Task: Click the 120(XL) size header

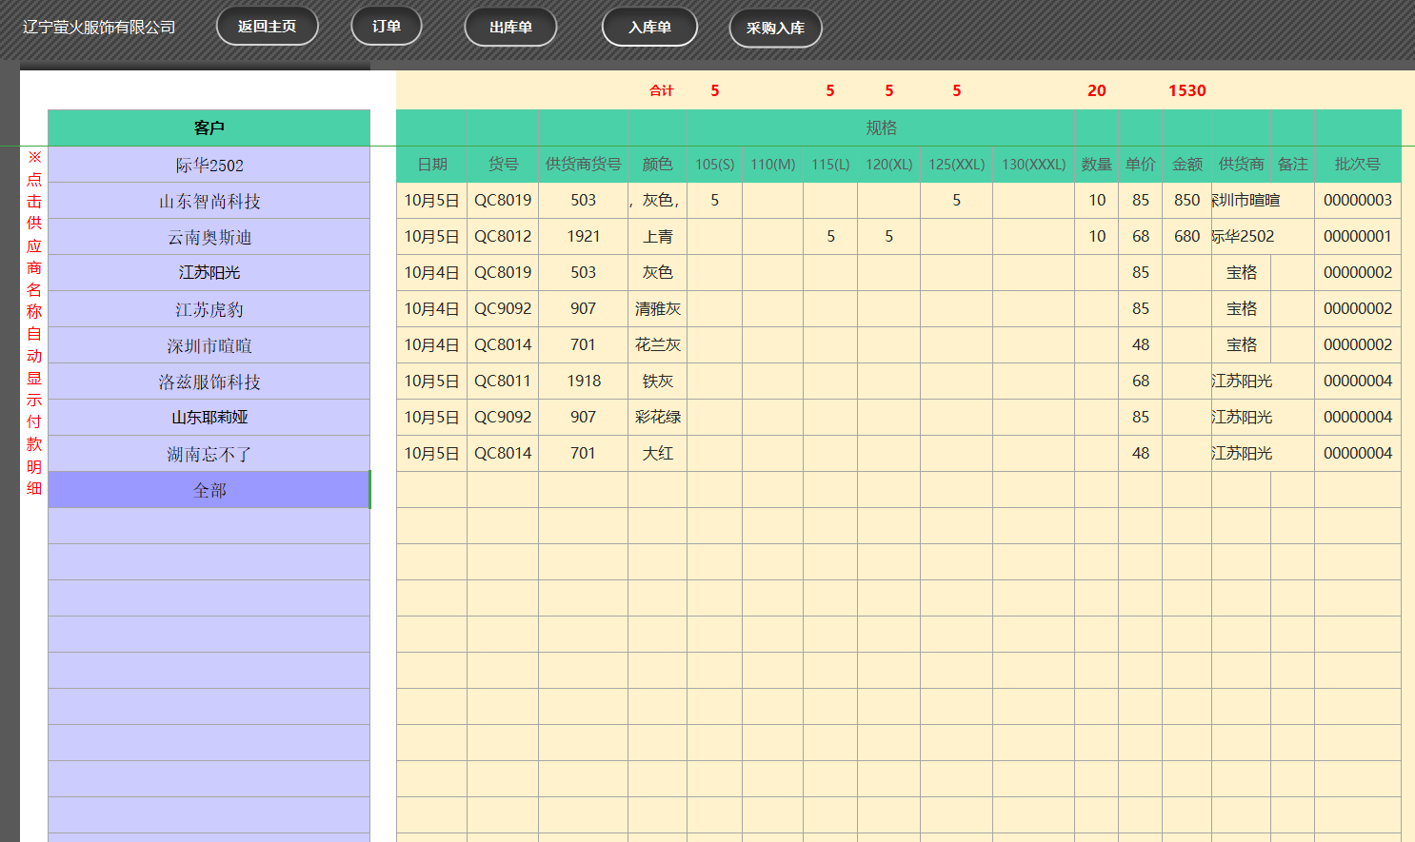Action: pos(888,164)
